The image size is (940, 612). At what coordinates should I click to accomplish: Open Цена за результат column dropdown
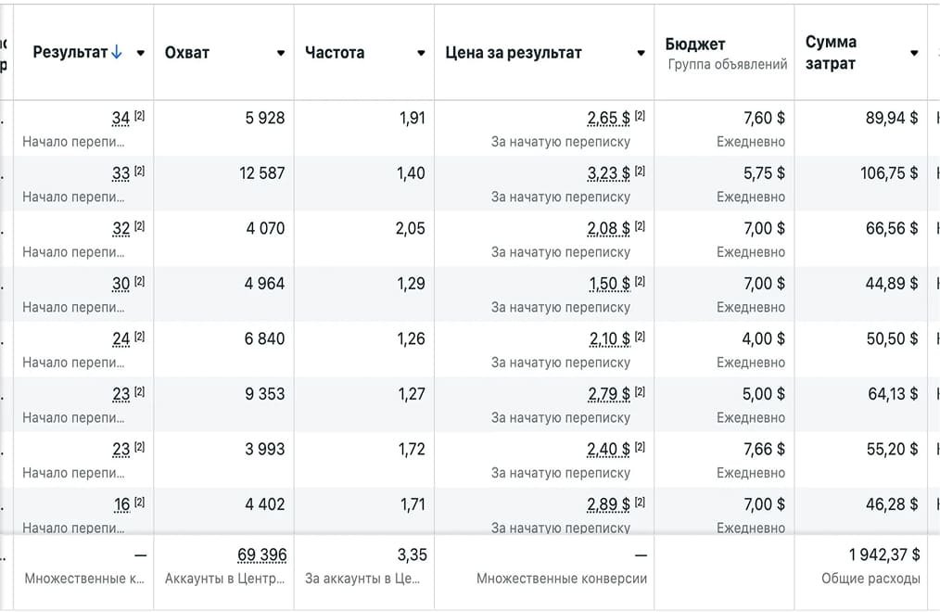tap(641, 53)
